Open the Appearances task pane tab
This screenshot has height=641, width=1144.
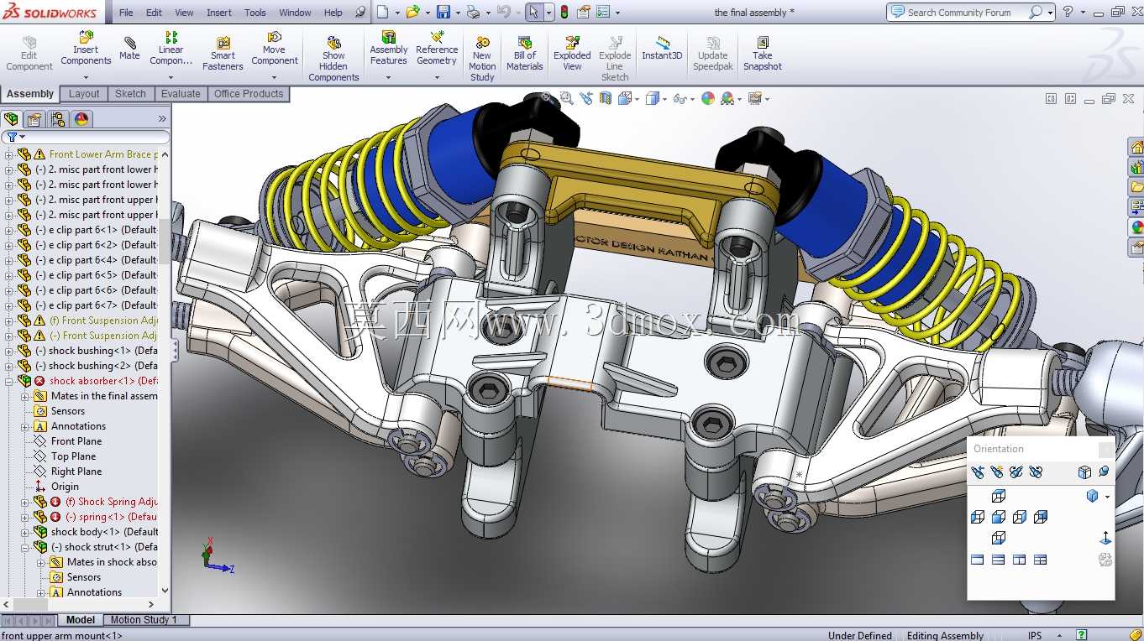[x=1136, y=227]
